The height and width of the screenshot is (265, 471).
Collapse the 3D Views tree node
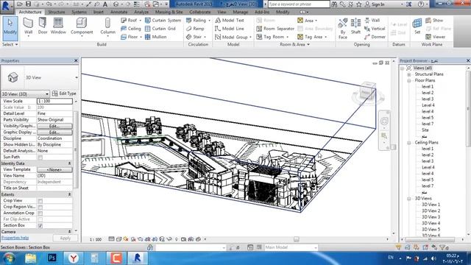coord(409,199)
